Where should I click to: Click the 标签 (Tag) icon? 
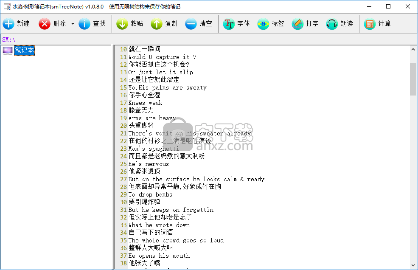coord(263,24)
